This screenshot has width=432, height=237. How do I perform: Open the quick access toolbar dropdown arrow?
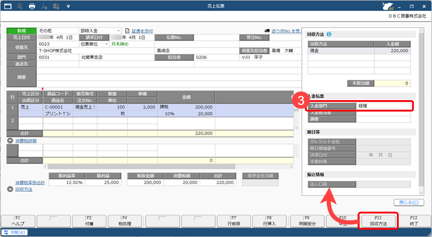click(x=68, y=6)
